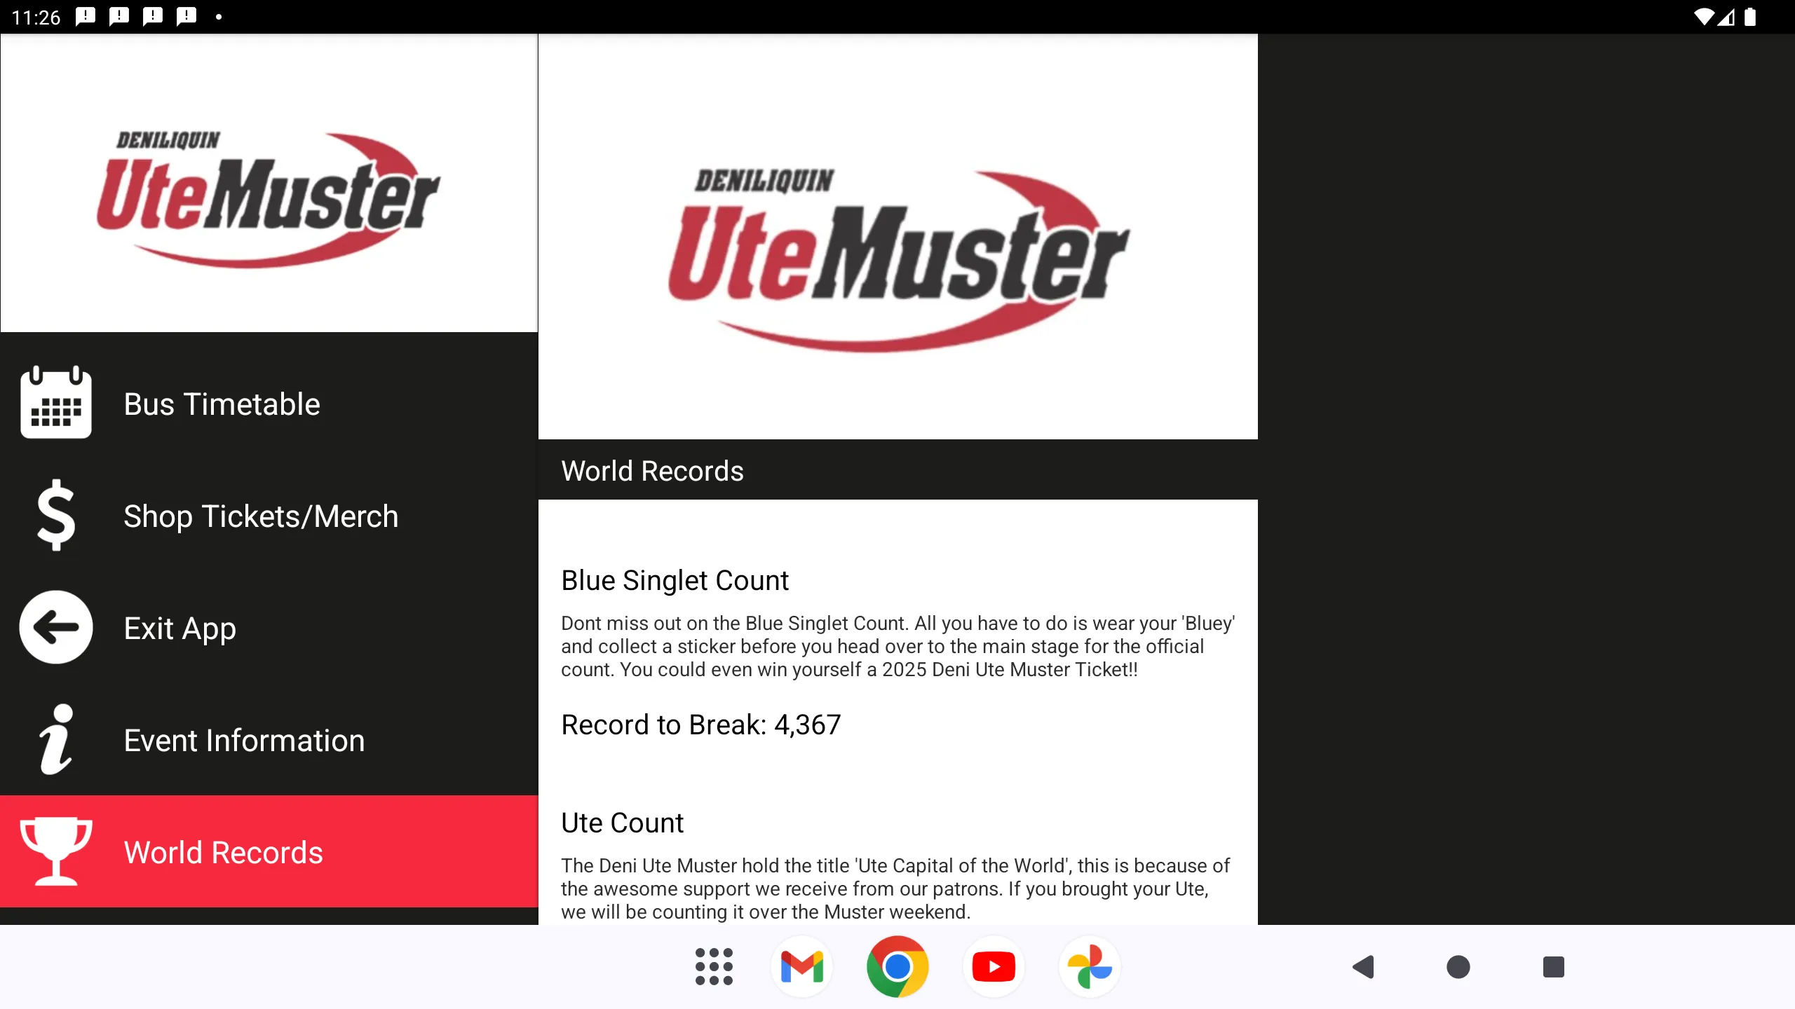This screenshot has width=1795, height=1009.
Task: Tap the 11:26 clock in status bar
Action: point(36,17)
